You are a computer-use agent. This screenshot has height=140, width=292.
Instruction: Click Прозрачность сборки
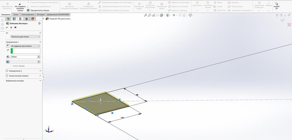38,10
